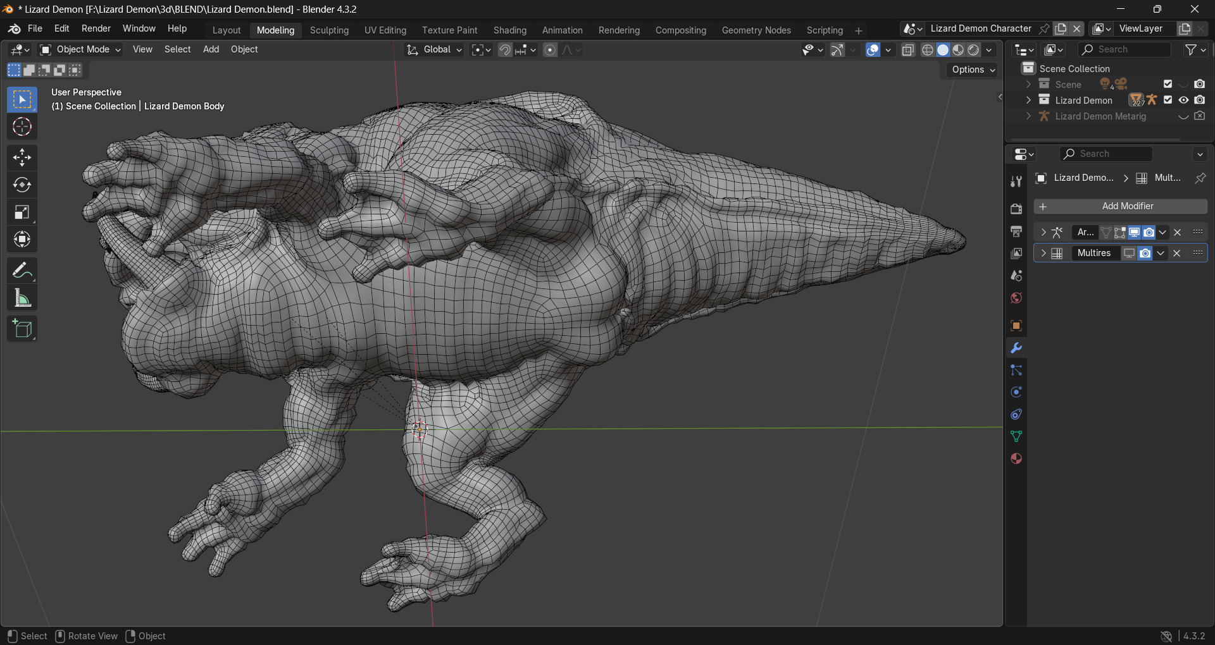Expand the Lizard Demon collection

click(1028, 100)
